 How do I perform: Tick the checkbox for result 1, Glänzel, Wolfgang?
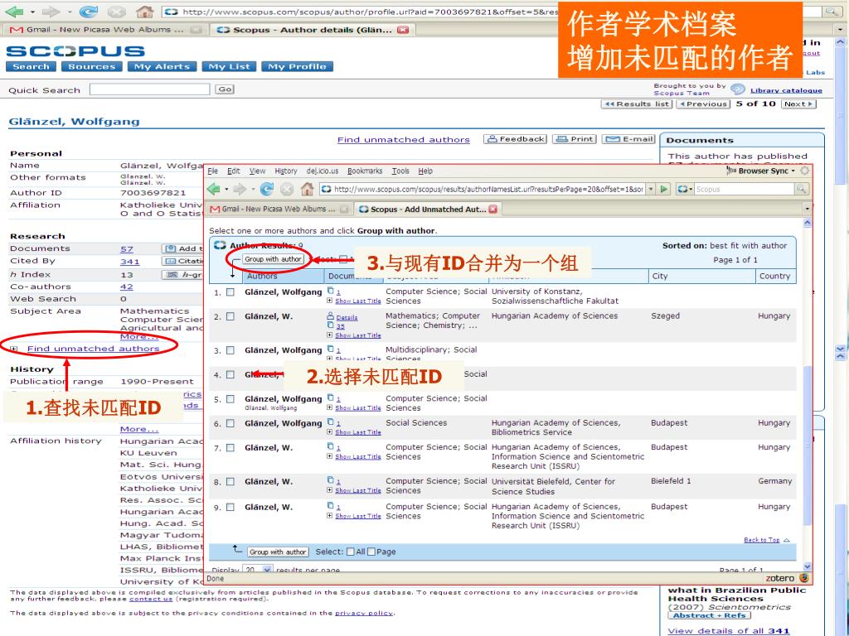click(230, 292)
